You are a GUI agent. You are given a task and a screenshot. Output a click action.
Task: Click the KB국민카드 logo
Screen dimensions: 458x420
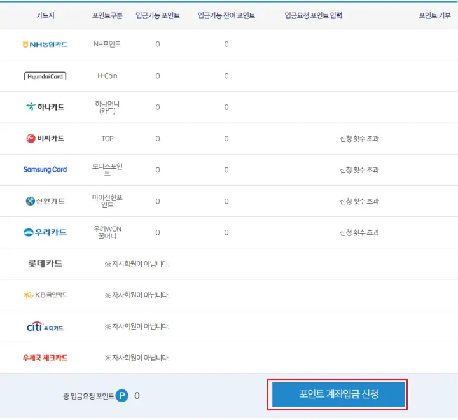coord(45,295)
